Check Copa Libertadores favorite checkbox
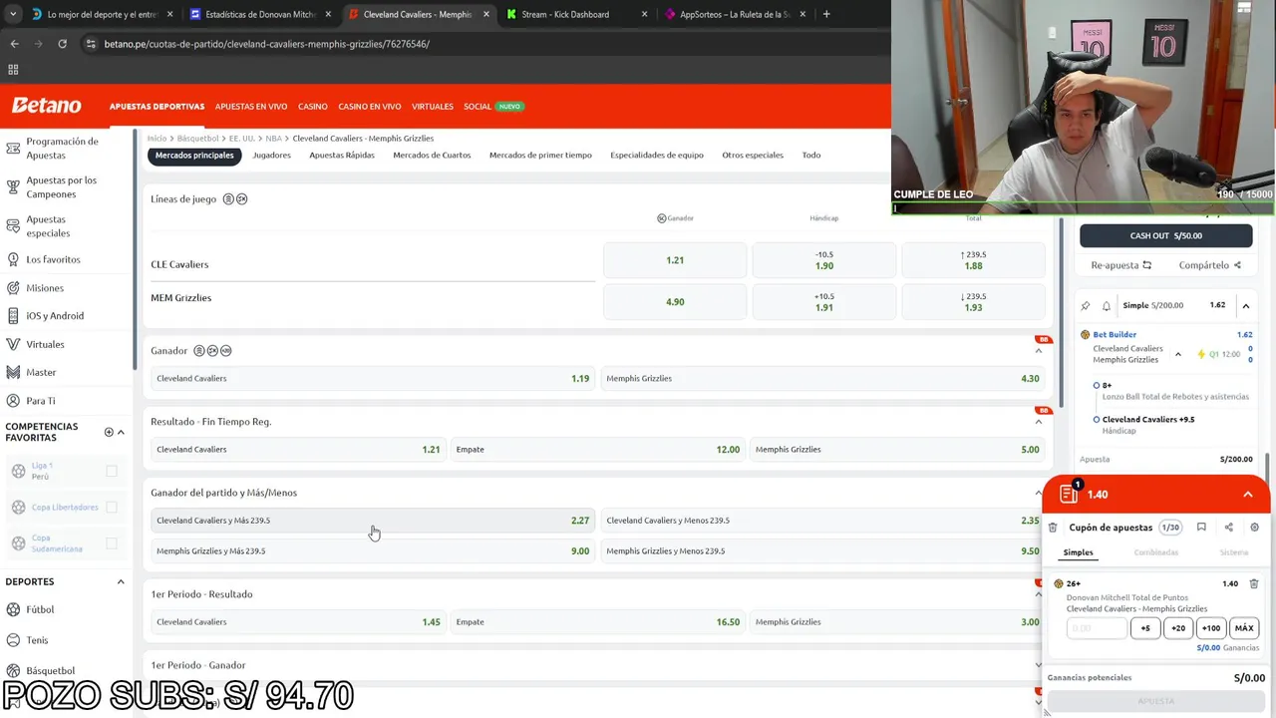Screen dimensions: 1276x718 point(112,507)
